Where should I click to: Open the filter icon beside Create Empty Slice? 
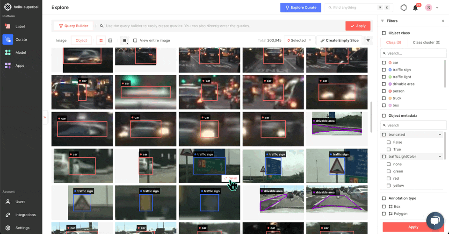click(368, 41)
